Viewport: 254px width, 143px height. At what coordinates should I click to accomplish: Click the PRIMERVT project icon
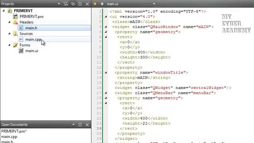tap(10, 11)
